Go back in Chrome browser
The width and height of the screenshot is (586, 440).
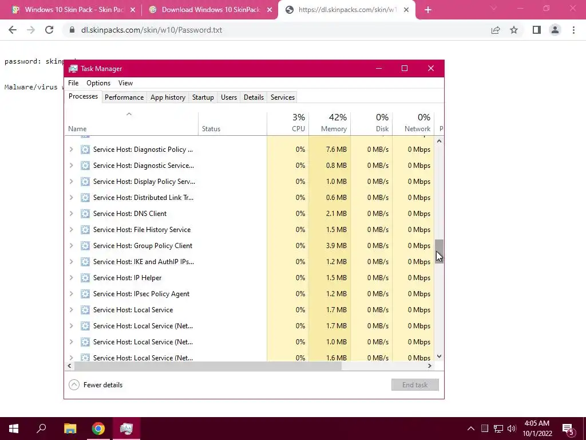(x=13, y=30)
